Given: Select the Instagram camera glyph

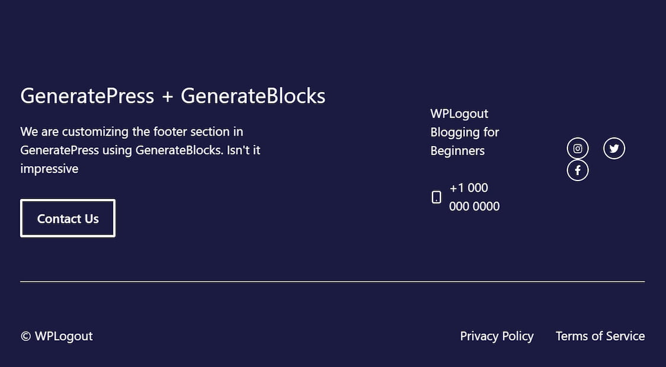Looking at the screenshot, I should click(x=577, y=148).
